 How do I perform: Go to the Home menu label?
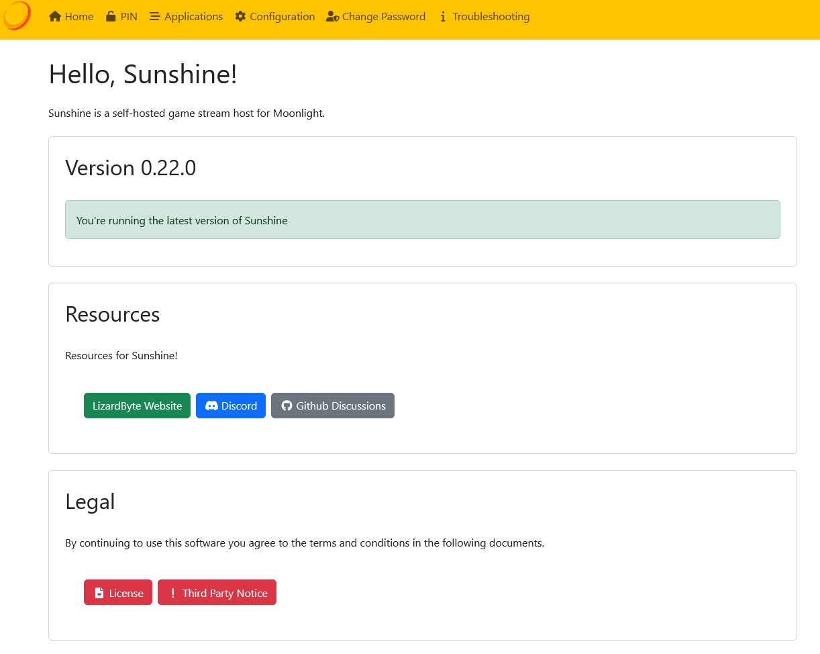pyautogui.click(x=79, y=17)
